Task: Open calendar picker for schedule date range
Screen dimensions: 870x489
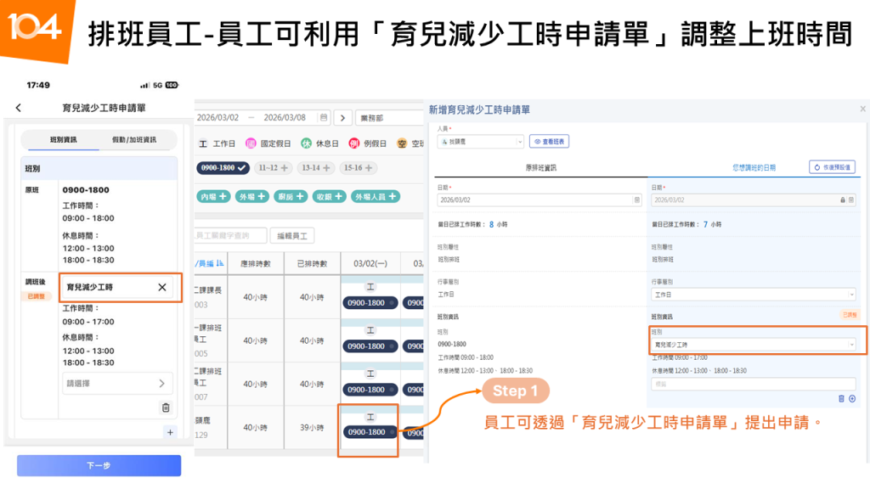Action: coord(323,118)
